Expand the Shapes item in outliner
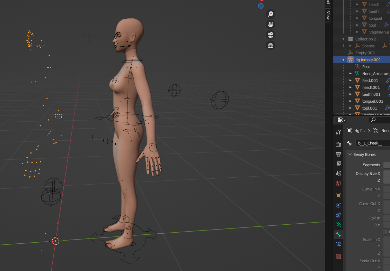This screenshot has height=271, width=390. [x=351, y=46]
